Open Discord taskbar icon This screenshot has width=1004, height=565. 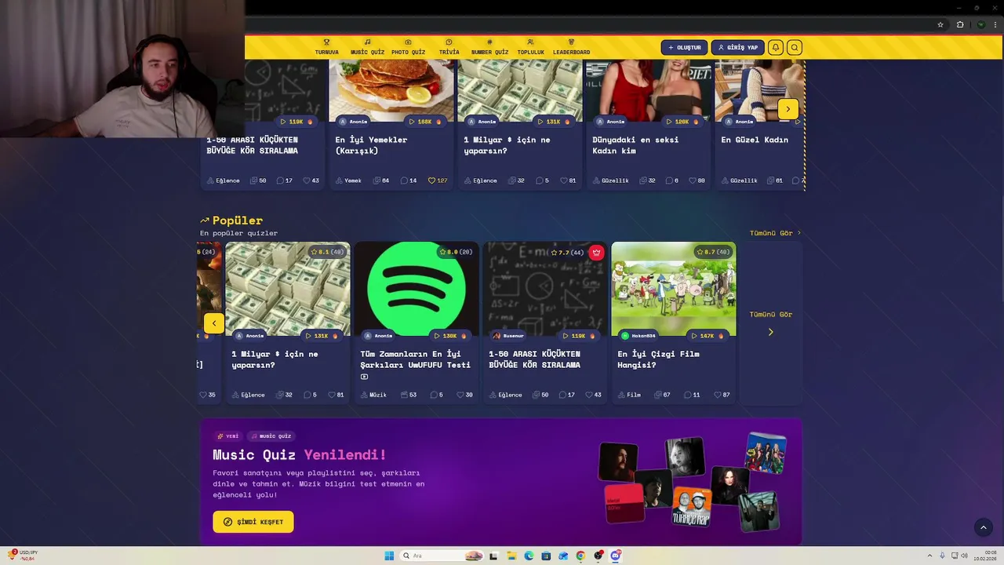[x=616, y=556]
